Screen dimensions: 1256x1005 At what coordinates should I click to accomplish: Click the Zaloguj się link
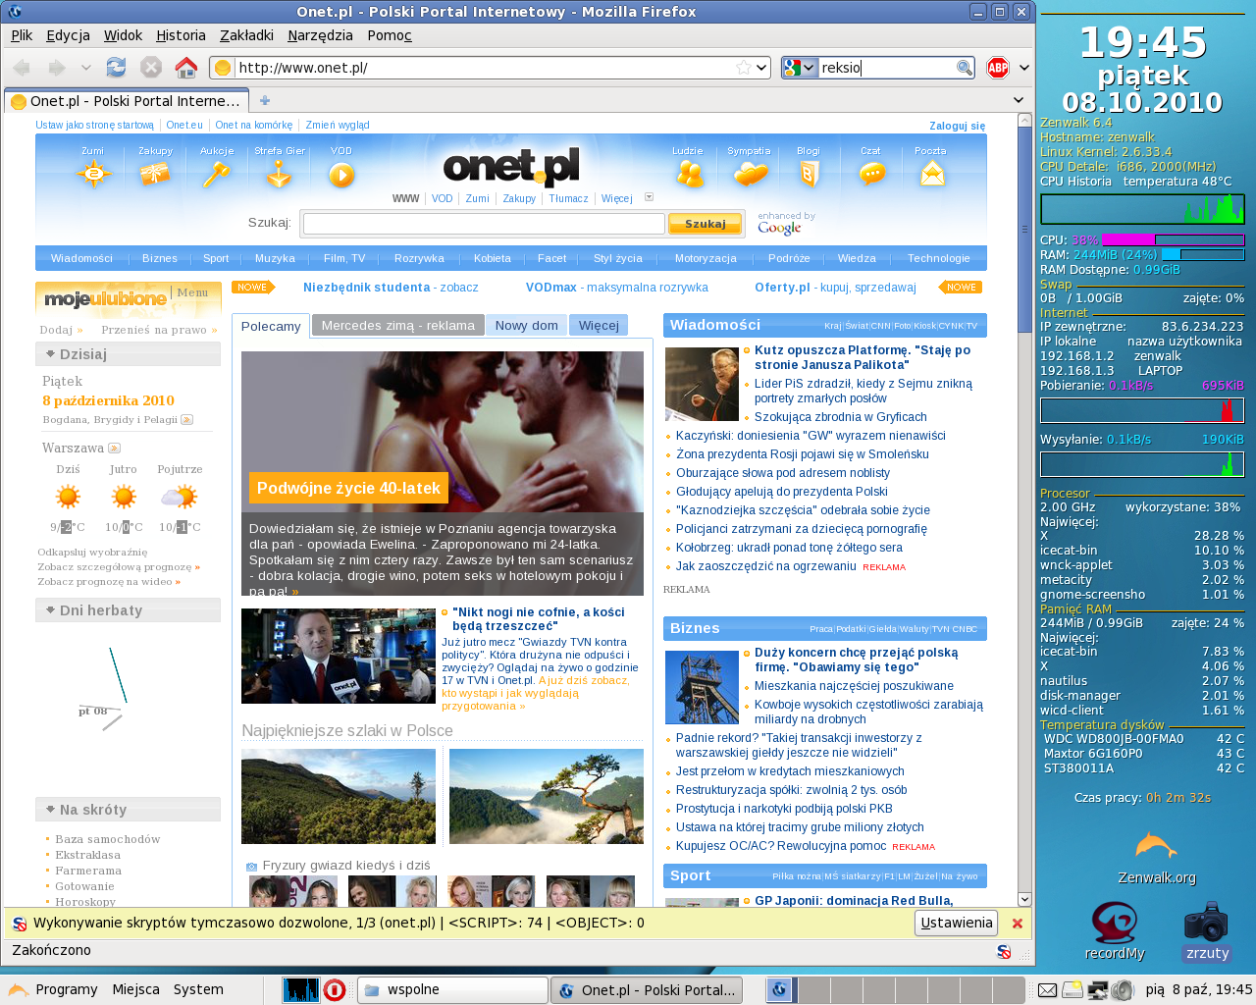point(958,126)
